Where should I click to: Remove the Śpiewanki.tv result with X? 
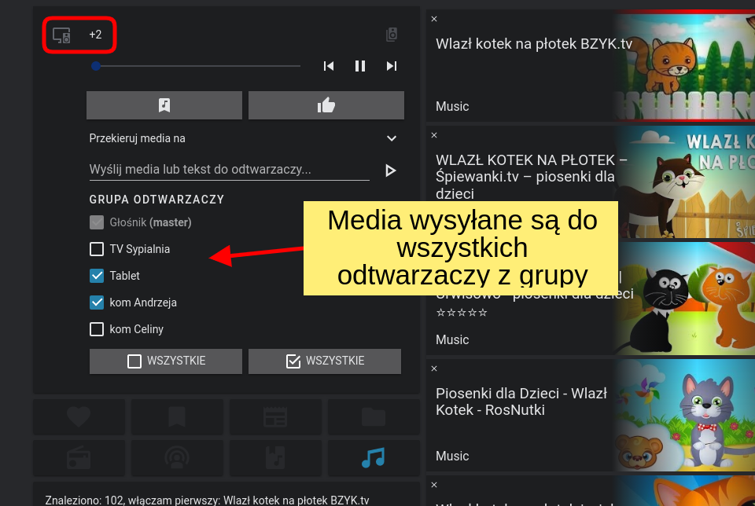[434, 135]
